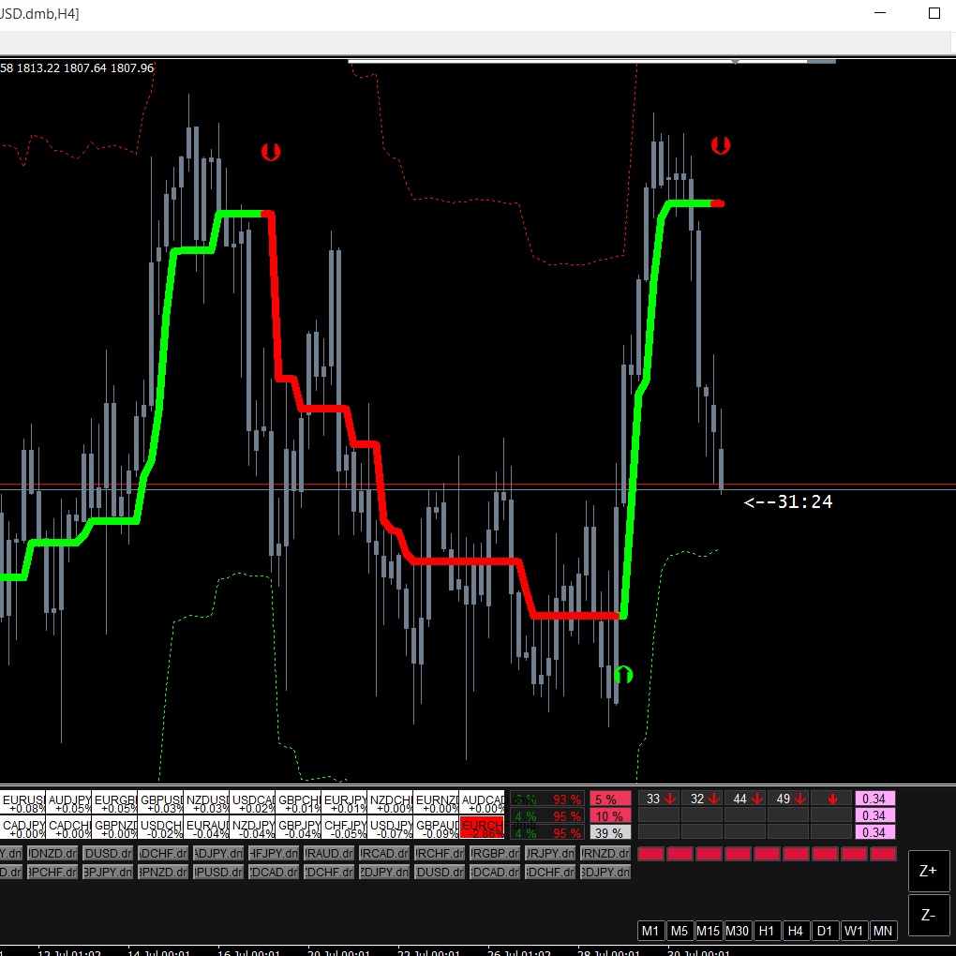Click the green up-arrow buy signal icon

click(623, 674)
